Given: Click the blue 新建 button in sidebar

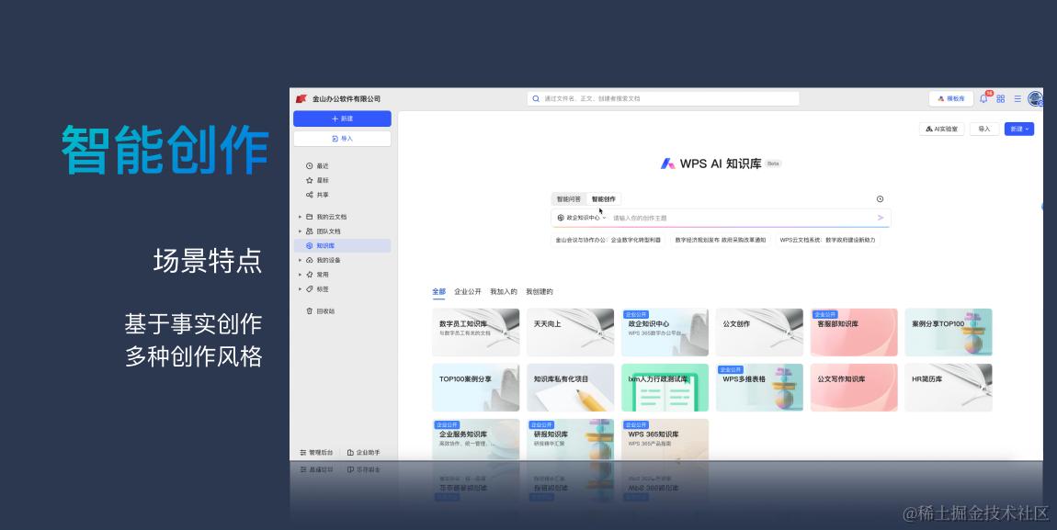Looking at the screenshot, I should (342, 118).
